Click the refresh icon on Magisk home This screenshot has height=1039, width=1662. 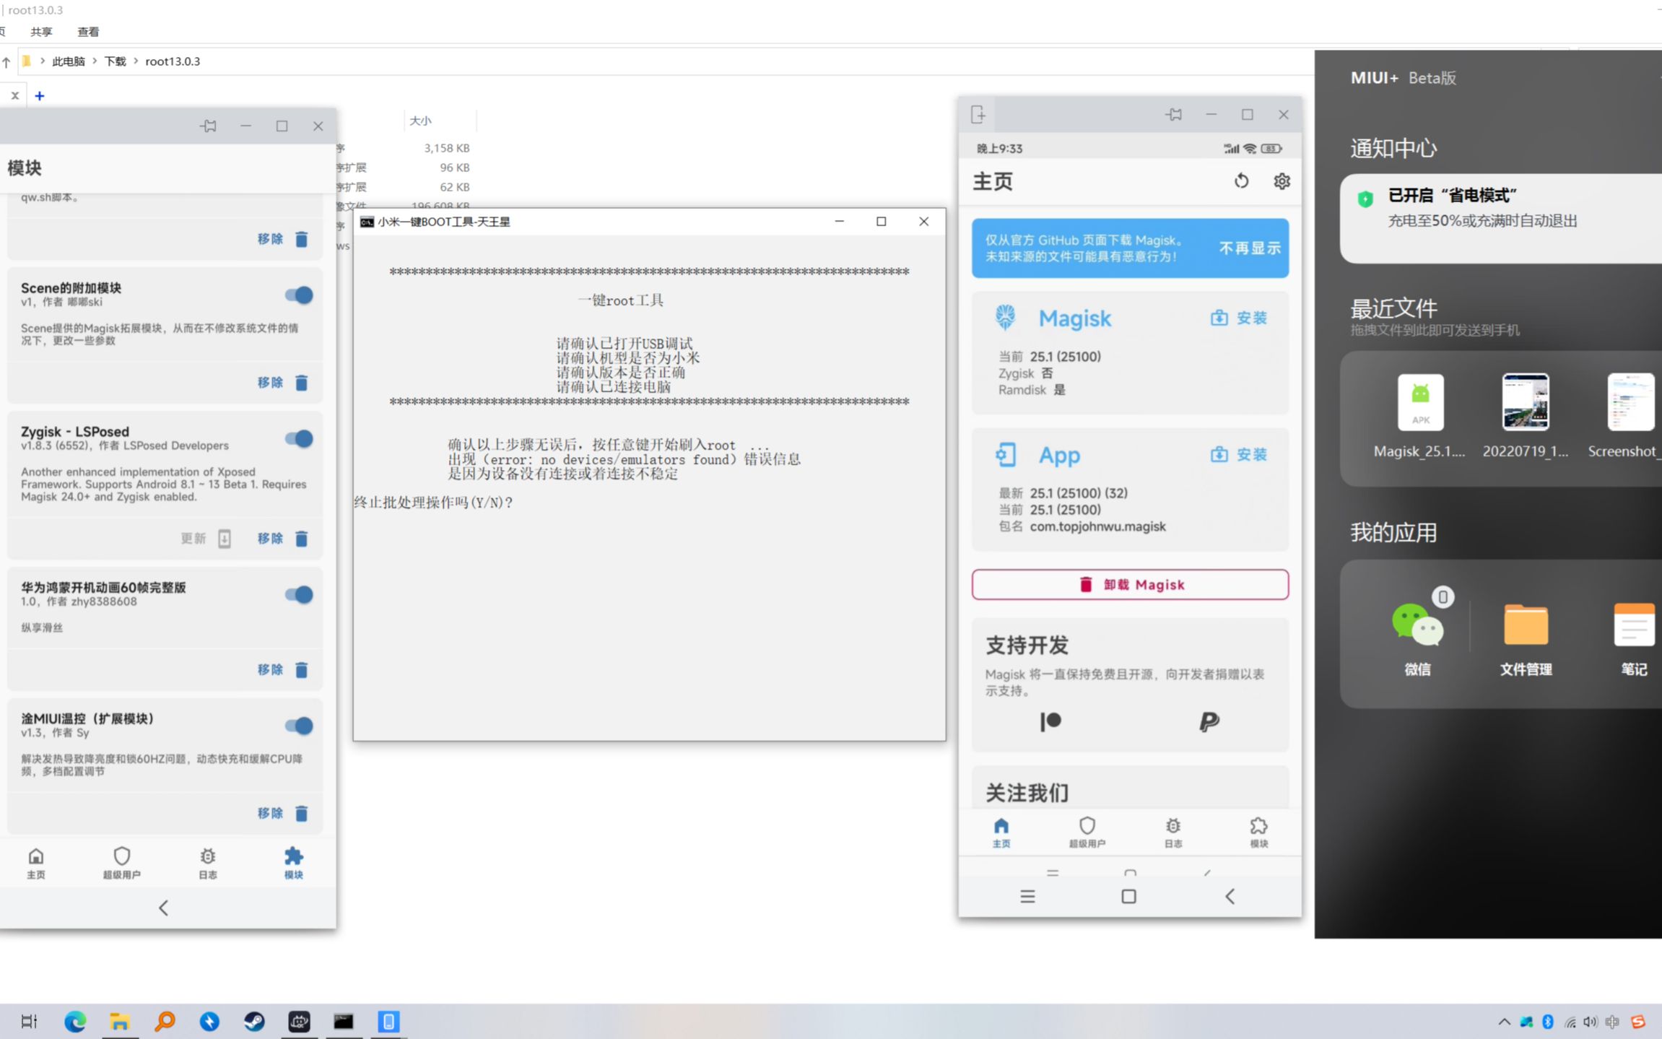[x=1241, y=181]
